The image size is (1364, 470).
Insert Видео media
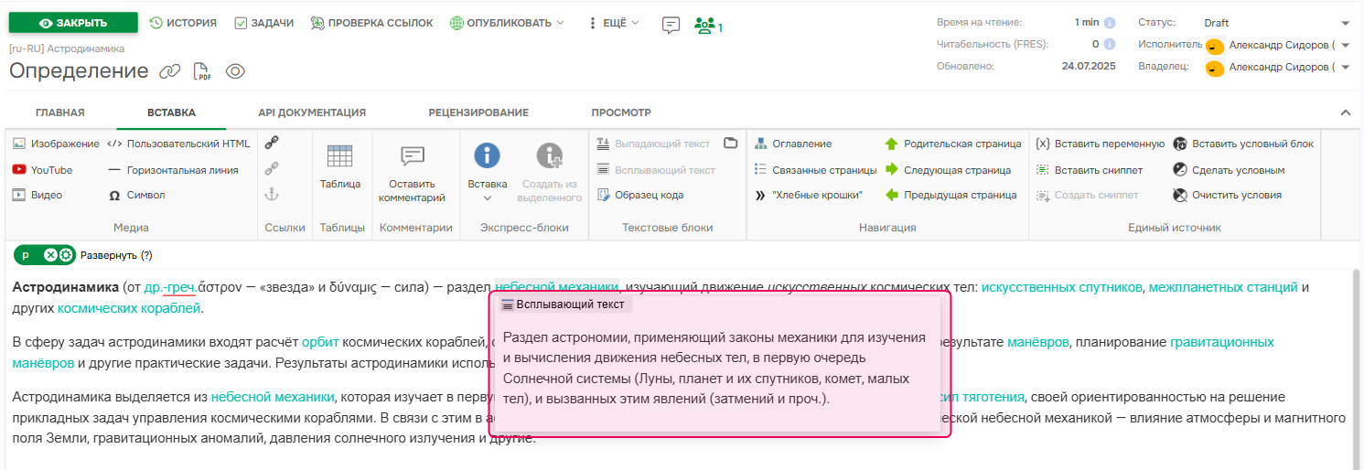[37, 195]
